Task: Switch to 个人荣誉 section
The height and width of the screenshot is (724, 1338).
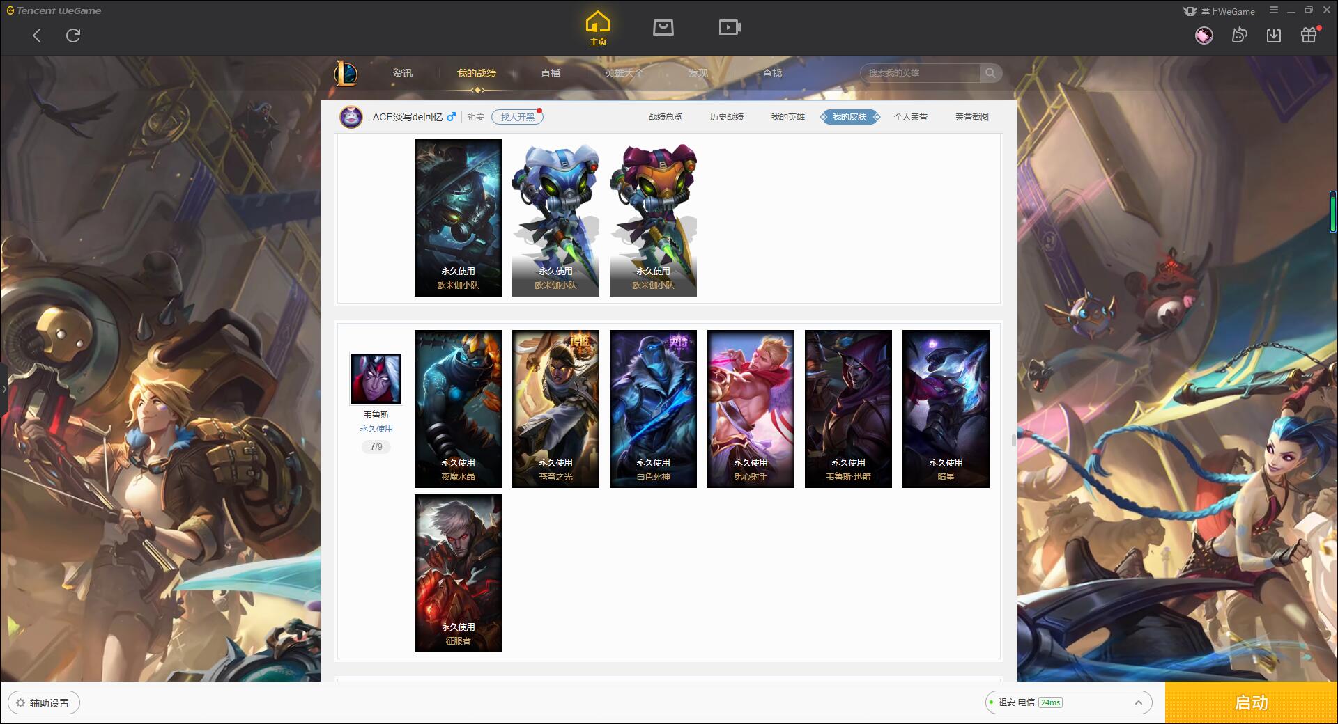Action: 911,117
